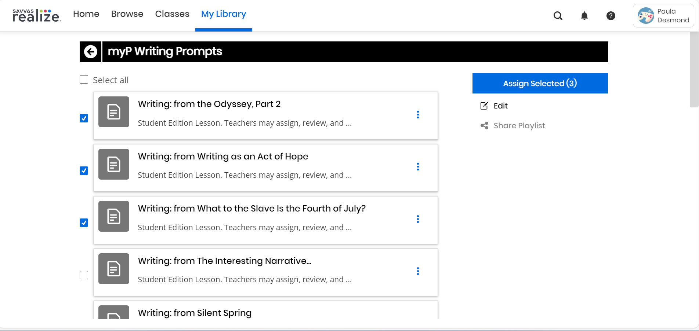Open notifications bell icon

(584, 16)
